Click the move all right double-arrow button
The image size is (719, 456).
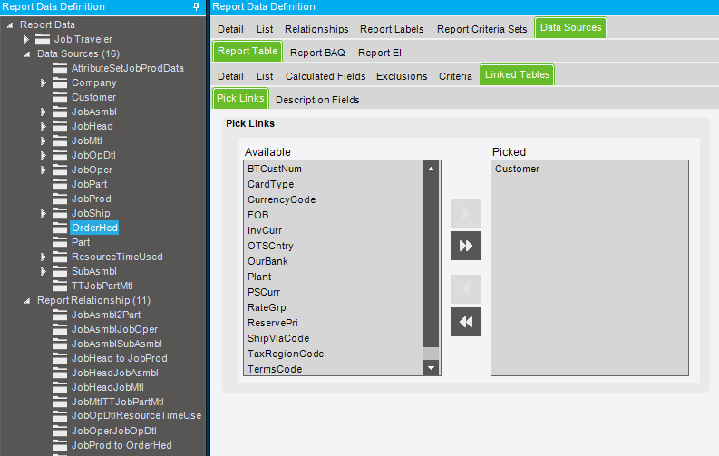tap(465, 246)
